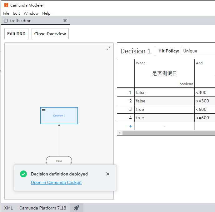215x212 pixels.
Task: Open the Edit menu
Action: tap(17, 13)
